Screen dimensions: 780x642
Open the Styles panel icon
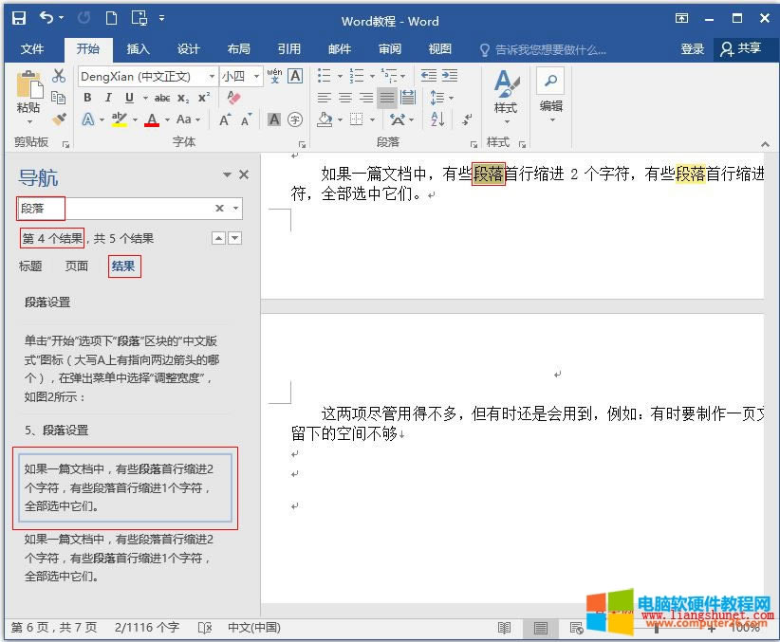[x=506, y=92]
